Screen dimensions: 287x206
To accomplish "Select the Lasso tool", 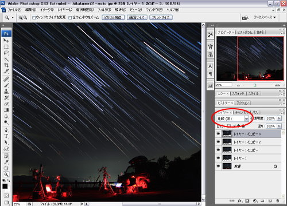I will coord(6,53).
